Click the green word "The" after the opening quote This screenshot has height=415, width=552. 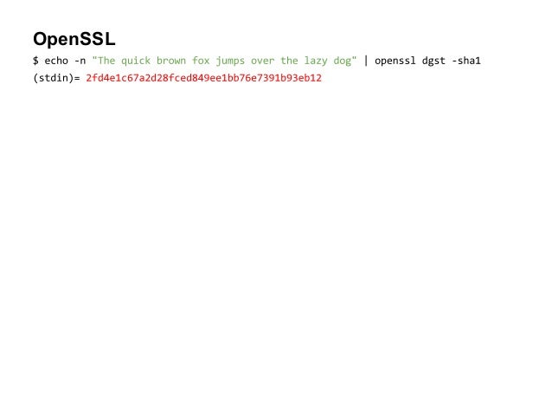tap(106, 61)
